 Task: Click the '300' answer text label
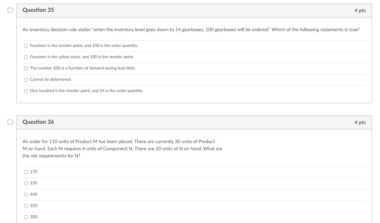34,217
